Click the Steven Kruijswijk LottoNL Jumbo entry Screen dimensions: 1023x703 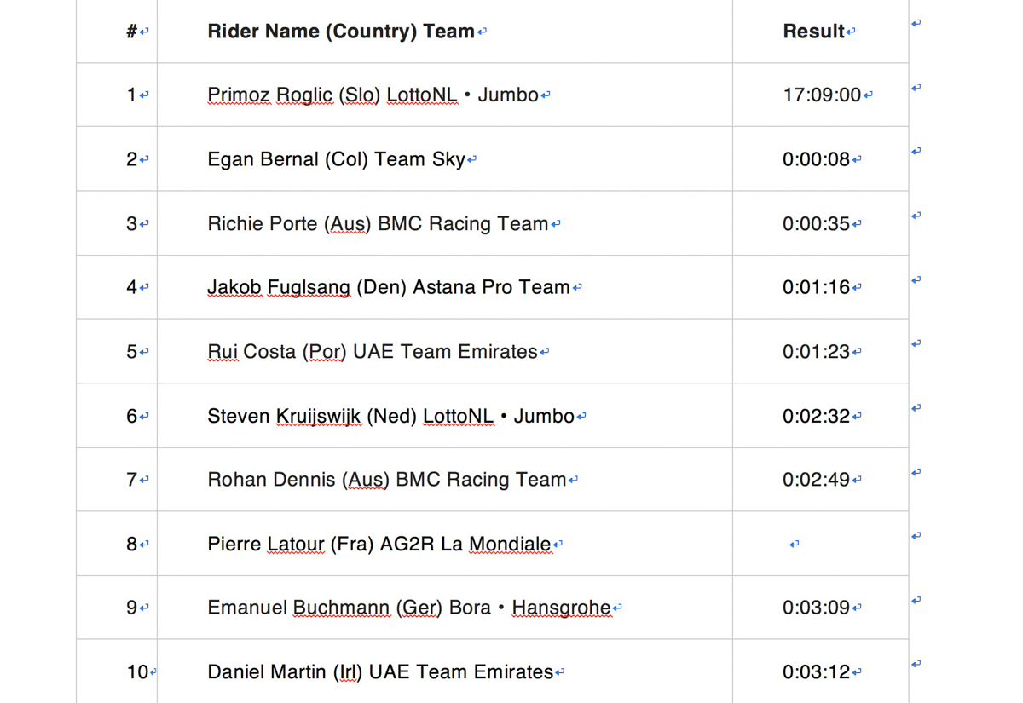(x=390, y=416)
